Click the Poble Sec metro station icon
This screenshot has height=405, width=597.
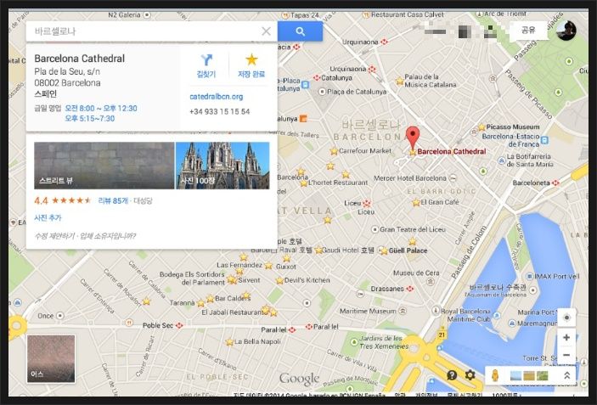click(x=179, y=325)
